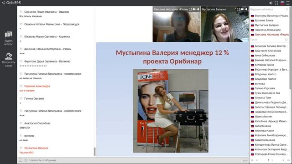This screenshot has width=292, height=164.
Task: Expand Светлана Нестерова video to fullscreen
Action: pos(190,9)
